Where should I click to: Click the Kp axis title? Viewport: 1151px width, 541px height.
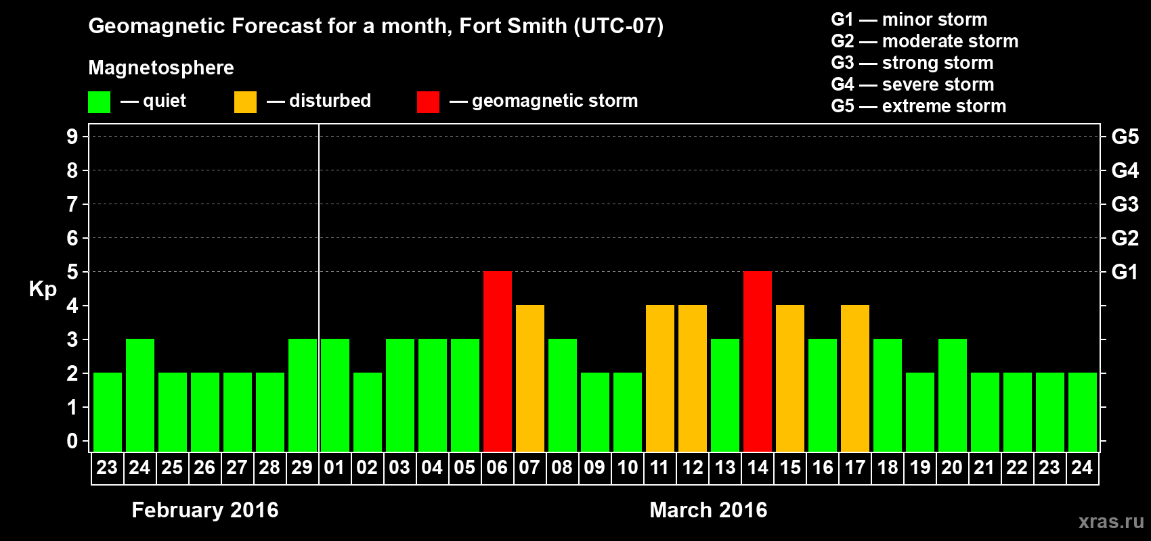(x=43, y=289)
